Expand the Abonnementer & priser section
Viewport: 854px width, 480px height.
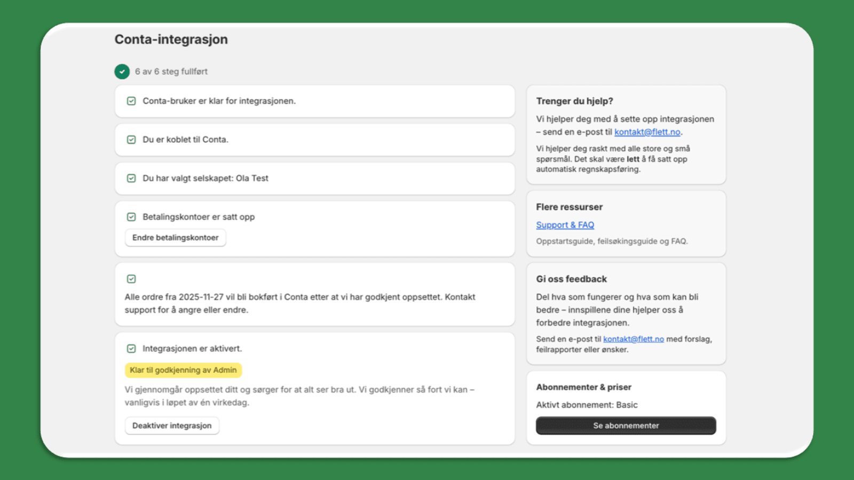coord(626,406)
